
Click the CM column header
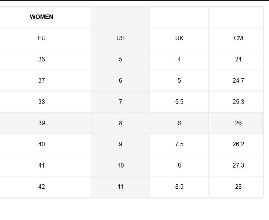point(238,38)
